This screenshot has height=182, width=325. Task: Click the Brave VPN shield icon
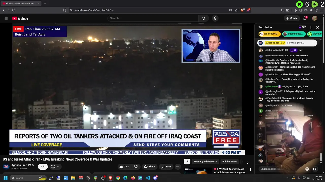(x=316, y=10)
